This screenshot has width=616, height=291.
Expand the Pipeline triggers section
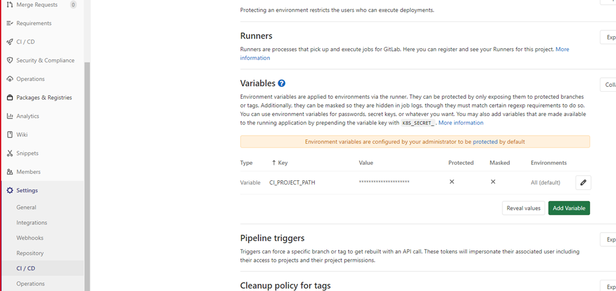tap(609, 239)
